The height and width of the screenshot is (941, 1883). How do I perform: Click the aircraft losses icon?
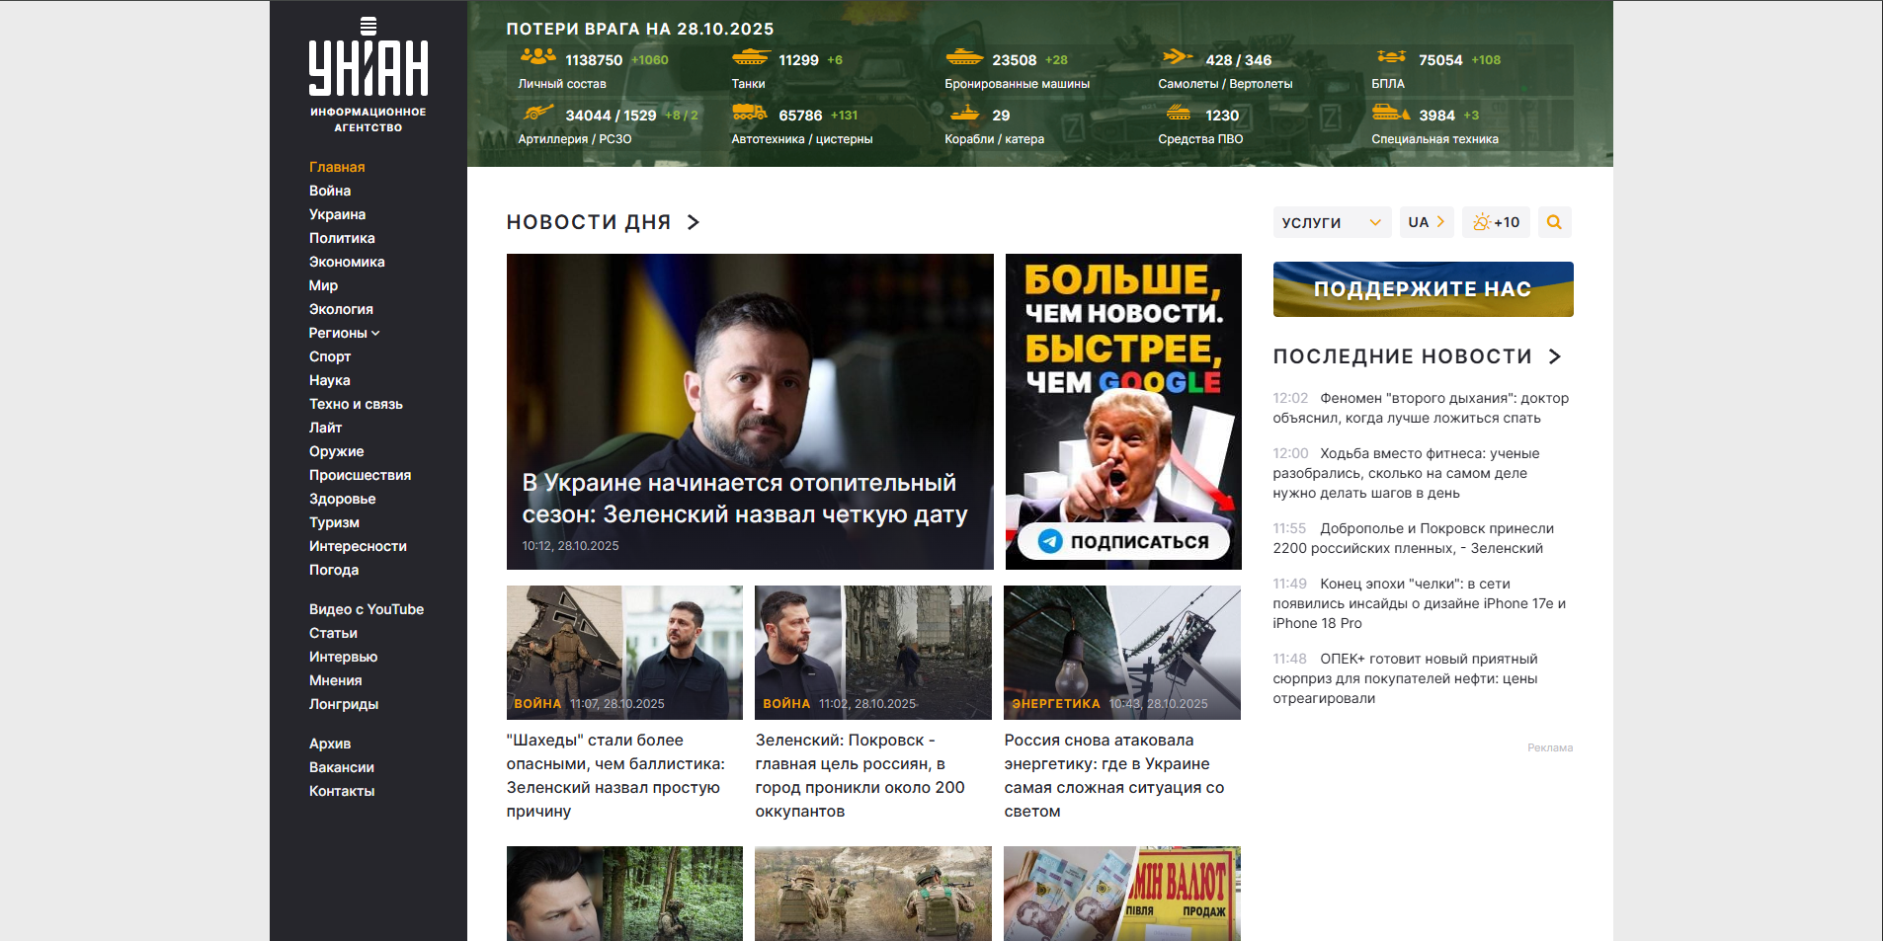click(1177, 57)
